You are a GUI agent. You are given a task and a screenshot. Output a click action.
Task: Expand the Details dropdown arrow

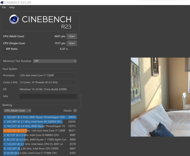click(75, 111)
